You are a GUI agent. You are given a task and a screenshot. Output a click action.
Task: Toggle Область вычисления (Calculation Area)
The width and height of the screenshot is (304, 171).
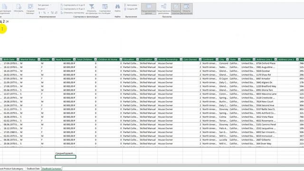coord(187,9)
